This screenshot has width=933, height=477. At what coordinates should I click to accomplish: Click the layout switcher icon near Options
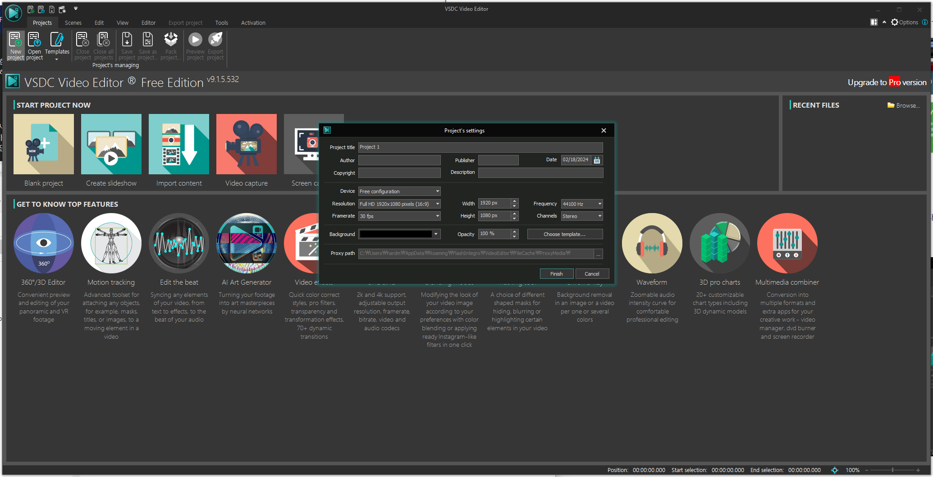click(874, 22)
